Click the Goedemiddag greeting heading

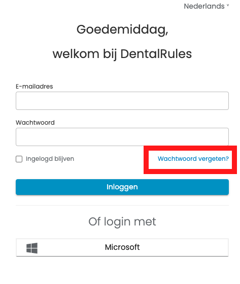[x=122, y=30]
